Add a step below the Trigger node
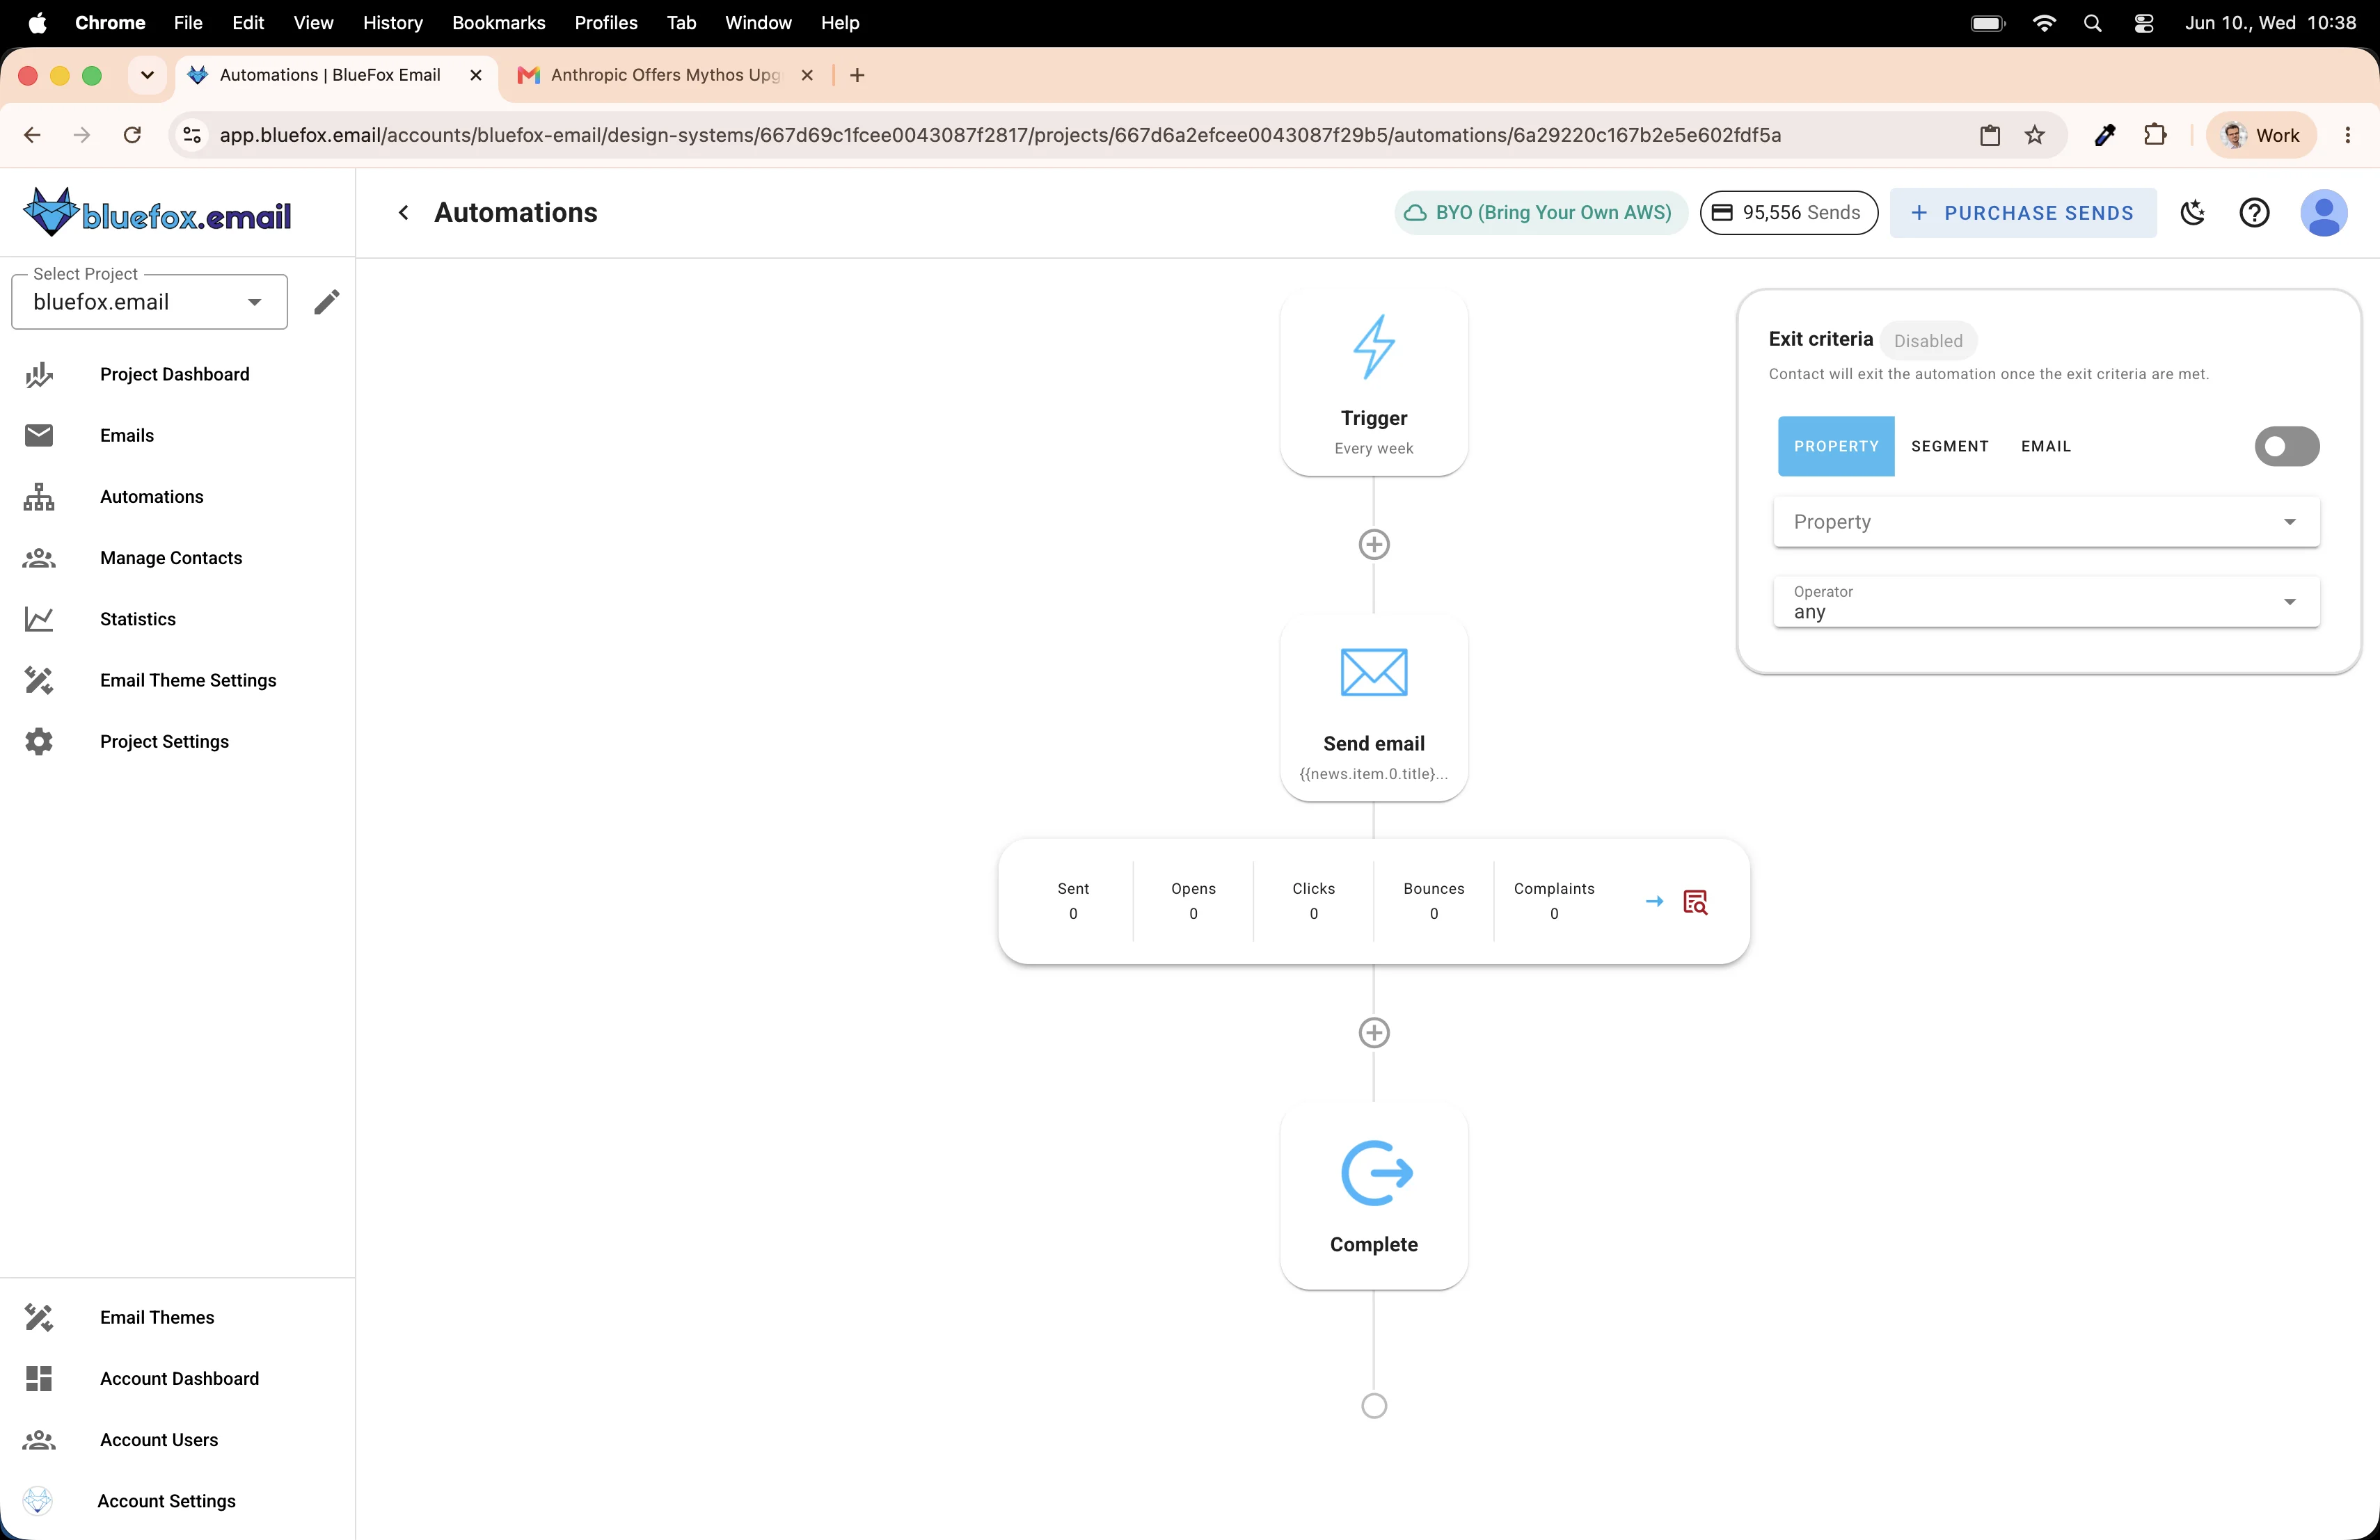Screen dimensions: 2380x1540 tap(1374, 545)
